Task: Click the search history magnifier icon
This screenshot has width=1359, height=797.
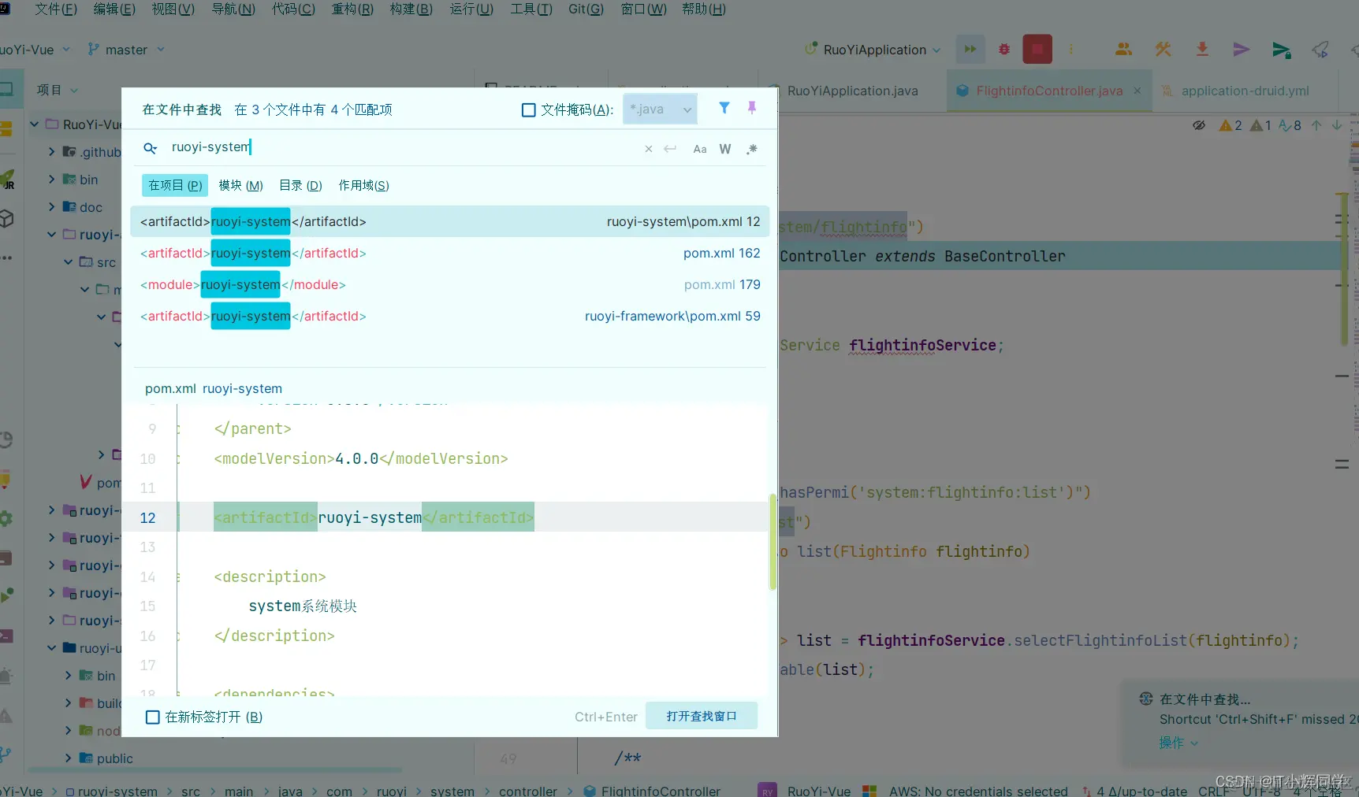Action: [x=151, y=148]
